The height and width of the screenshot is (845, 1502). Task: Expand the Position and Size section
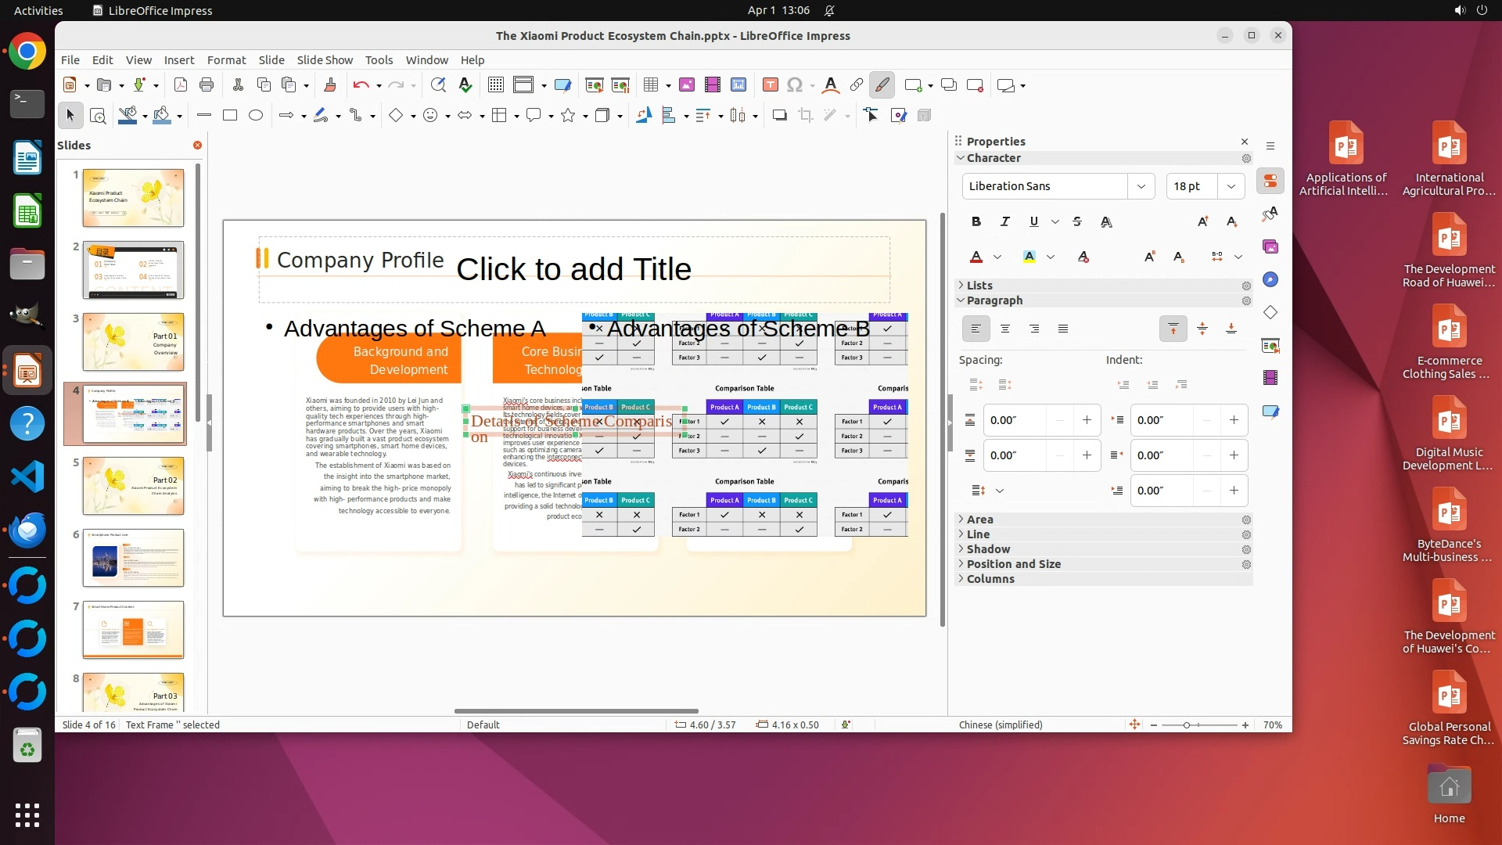point(1013,564)
